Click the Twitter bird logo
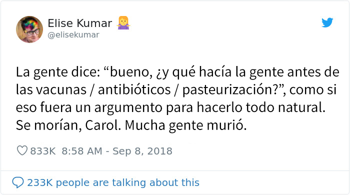This screenshot has width=350, height=195. [x=327, y=22]
